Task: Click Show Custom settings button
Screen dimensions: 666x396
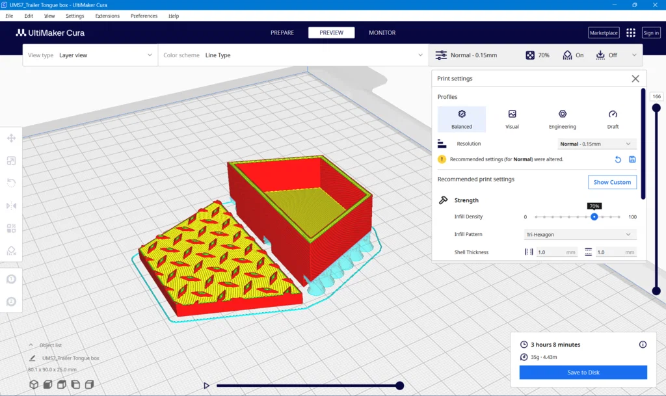Action: 612,182
